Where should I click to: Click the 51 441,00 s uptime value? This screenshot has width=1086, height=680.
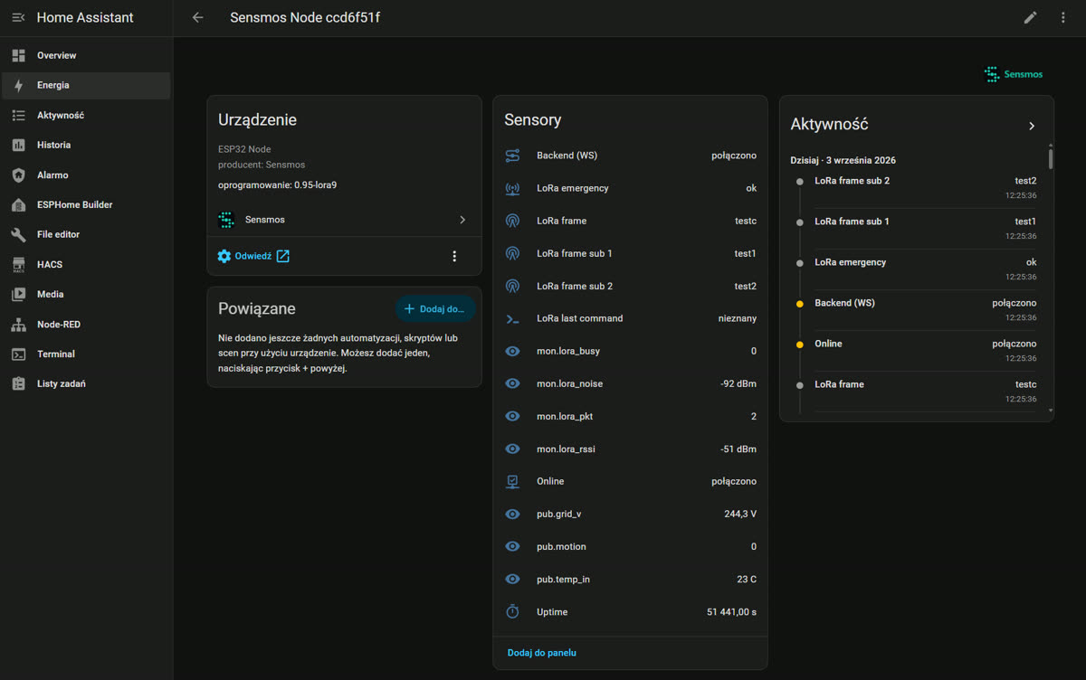click(x=731, y=612)
